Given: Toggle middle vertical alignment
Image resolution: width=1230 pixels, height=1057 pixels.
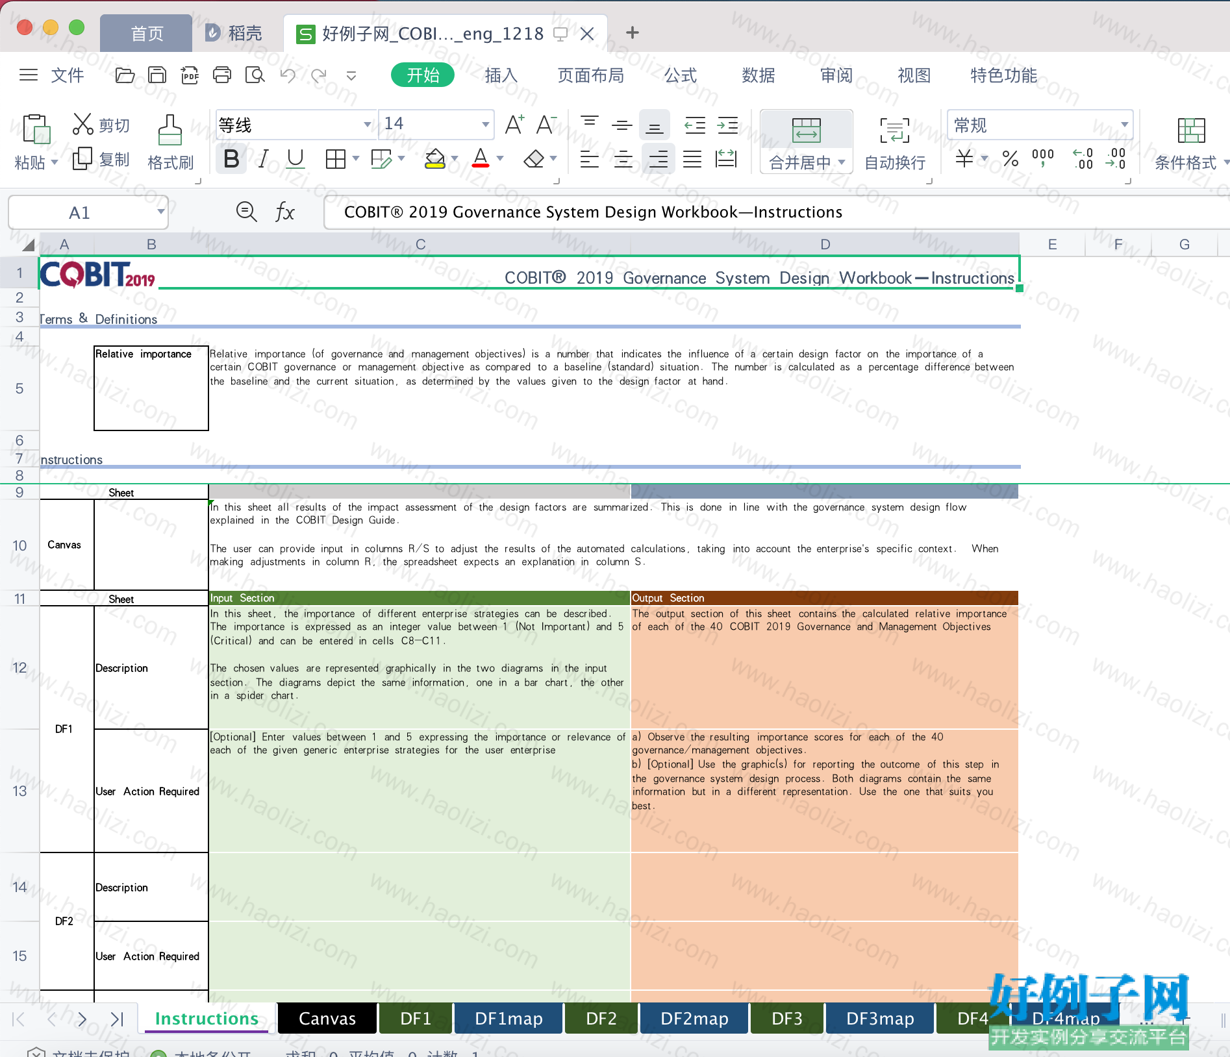Looking at the screenshot, I should [x=622, y=124].
